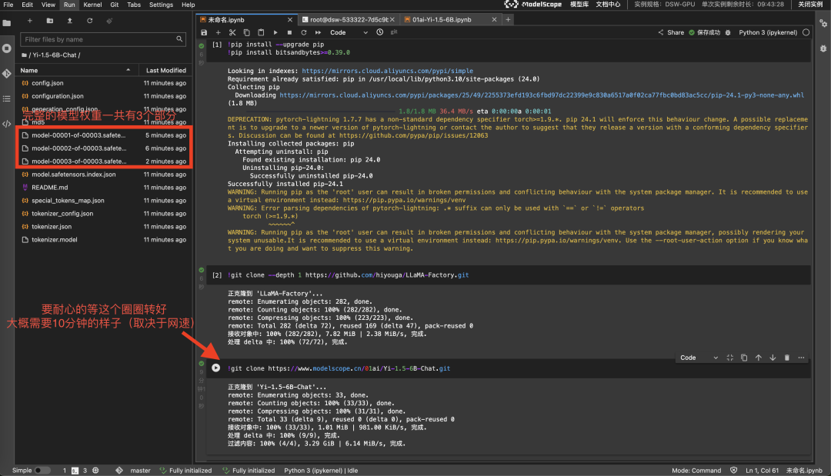The image size is (831, 476).
Task: Click the master branch in status bar
Action: tap(140, 470)
